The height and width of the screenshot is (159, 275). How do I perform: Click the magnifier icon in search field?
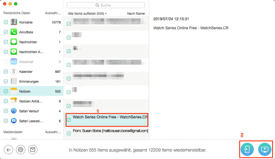[x=97, y=5]
